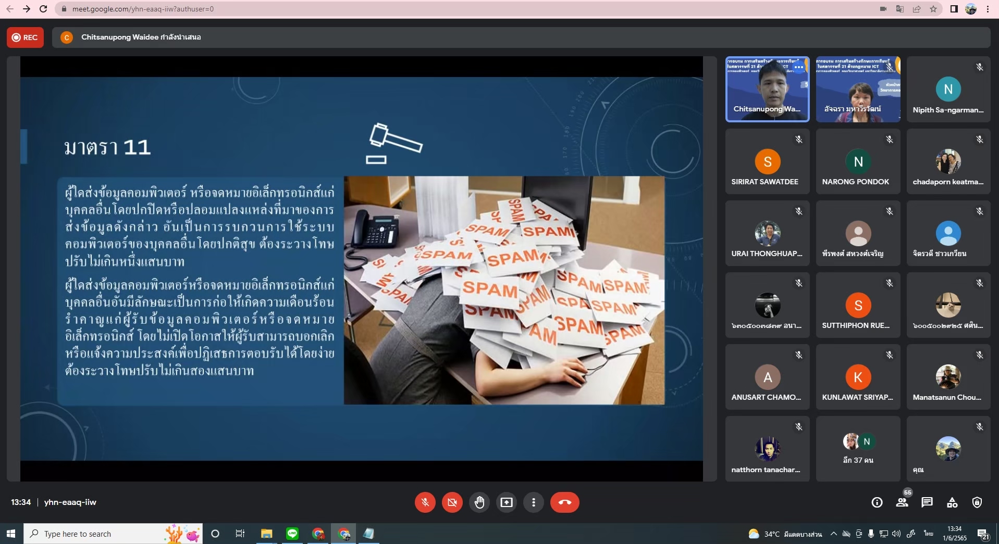Click the REC recording indicator
This screenshot has height=544, width=999.
pyautogui.click(x=25, y=37)
